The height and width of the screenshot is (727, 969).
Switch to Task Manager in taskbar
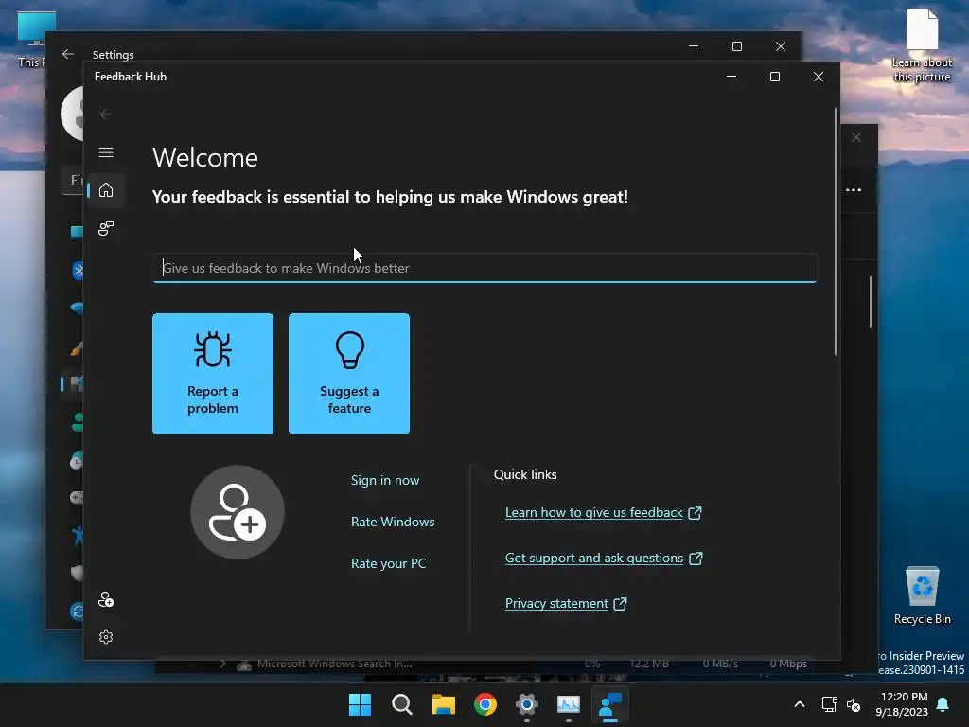[x=568, y=704]
